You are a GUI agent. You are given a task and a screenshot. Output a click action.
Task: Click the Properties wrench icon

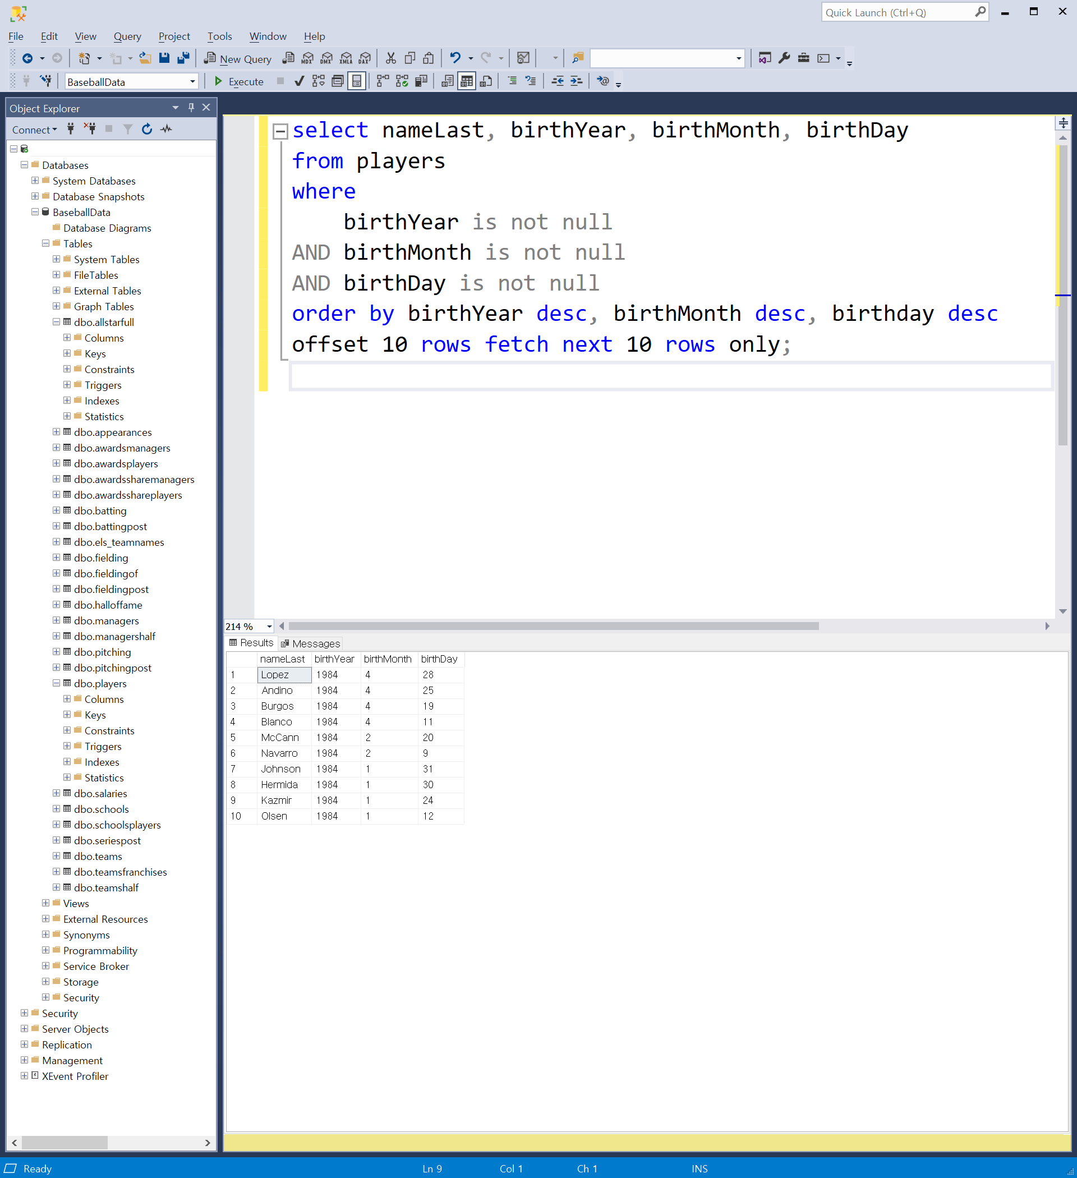click(784, 58)
